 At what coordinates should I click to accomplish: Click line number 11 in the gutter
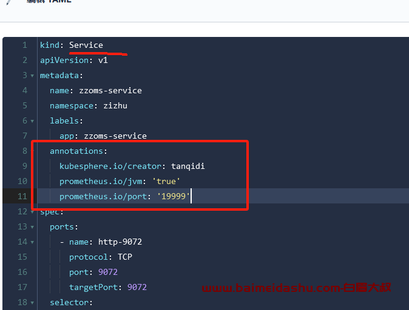point(22,196)
